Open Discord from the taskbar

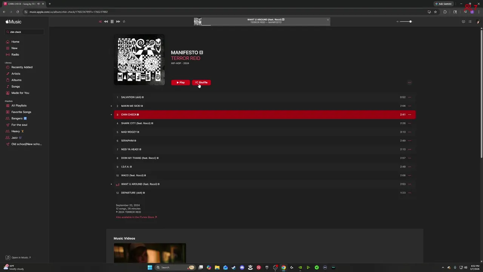coord(242,267)
